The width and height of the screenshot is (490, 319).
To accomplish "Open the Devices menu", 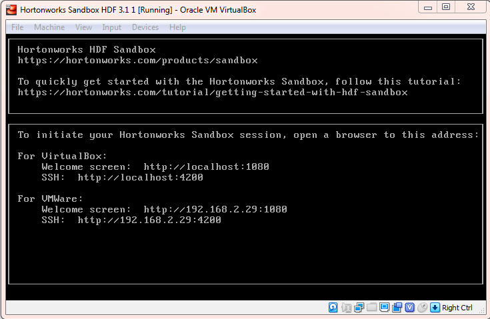I will tap(145, 27).
